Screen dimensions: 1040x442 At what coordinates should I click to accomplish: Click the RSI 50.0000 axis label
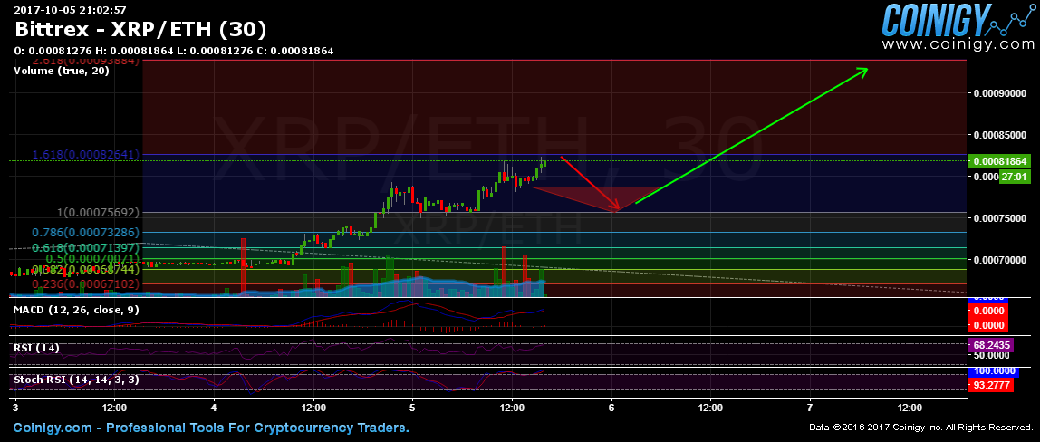pyautogui.click(x=991, y=356)
